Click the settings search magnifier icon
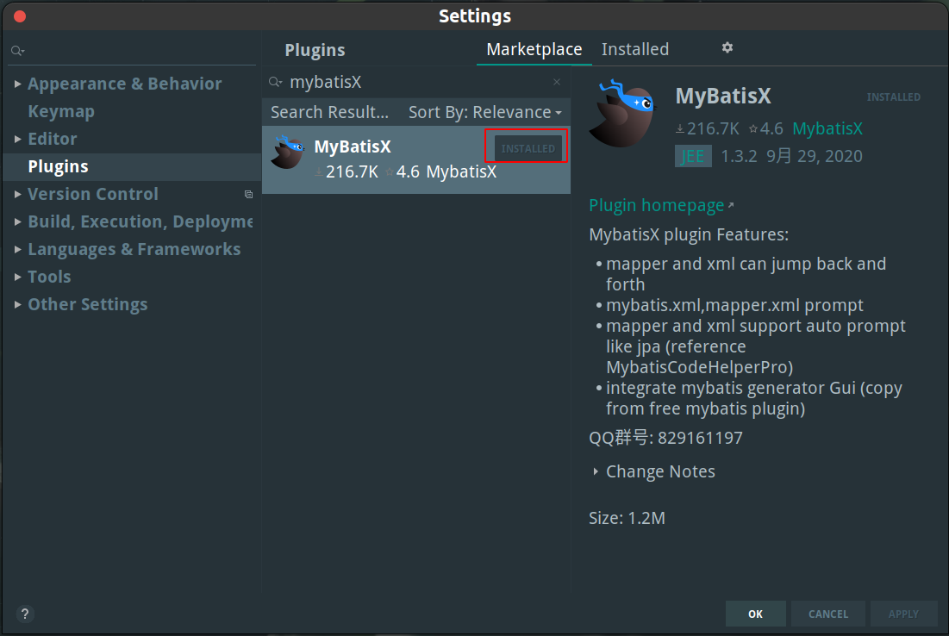 [x=17, y=51]
